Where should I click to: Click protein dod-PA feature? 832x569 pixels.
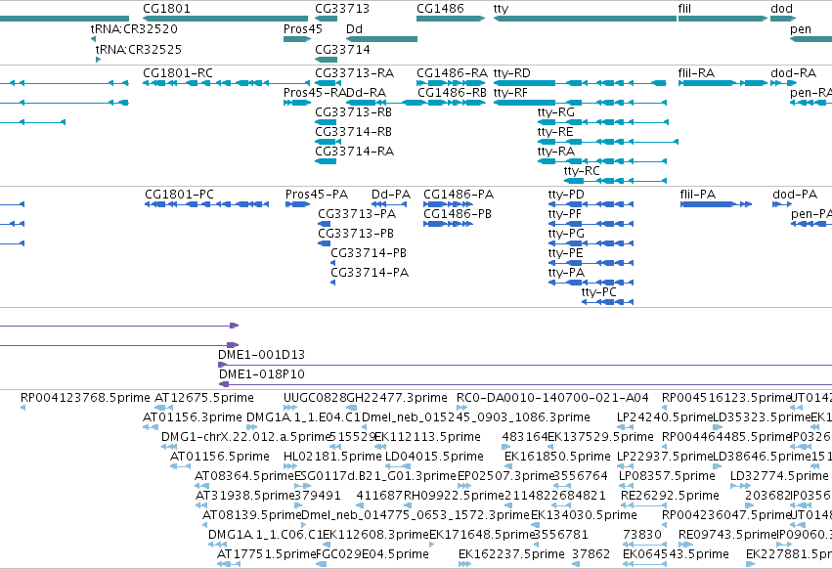(x=781, y=204)
